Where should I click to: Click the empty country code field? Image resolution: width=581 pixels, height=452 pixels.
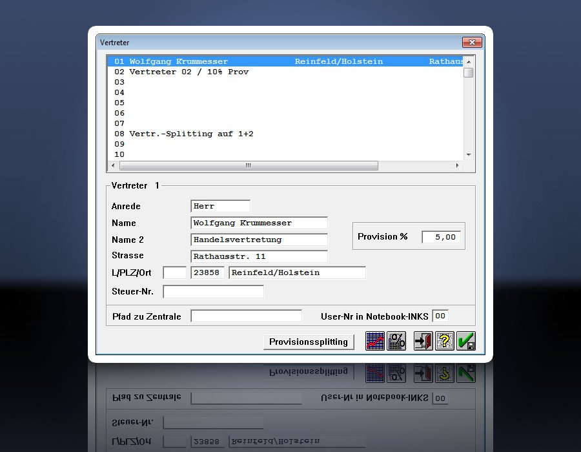[x=174, y=272]
